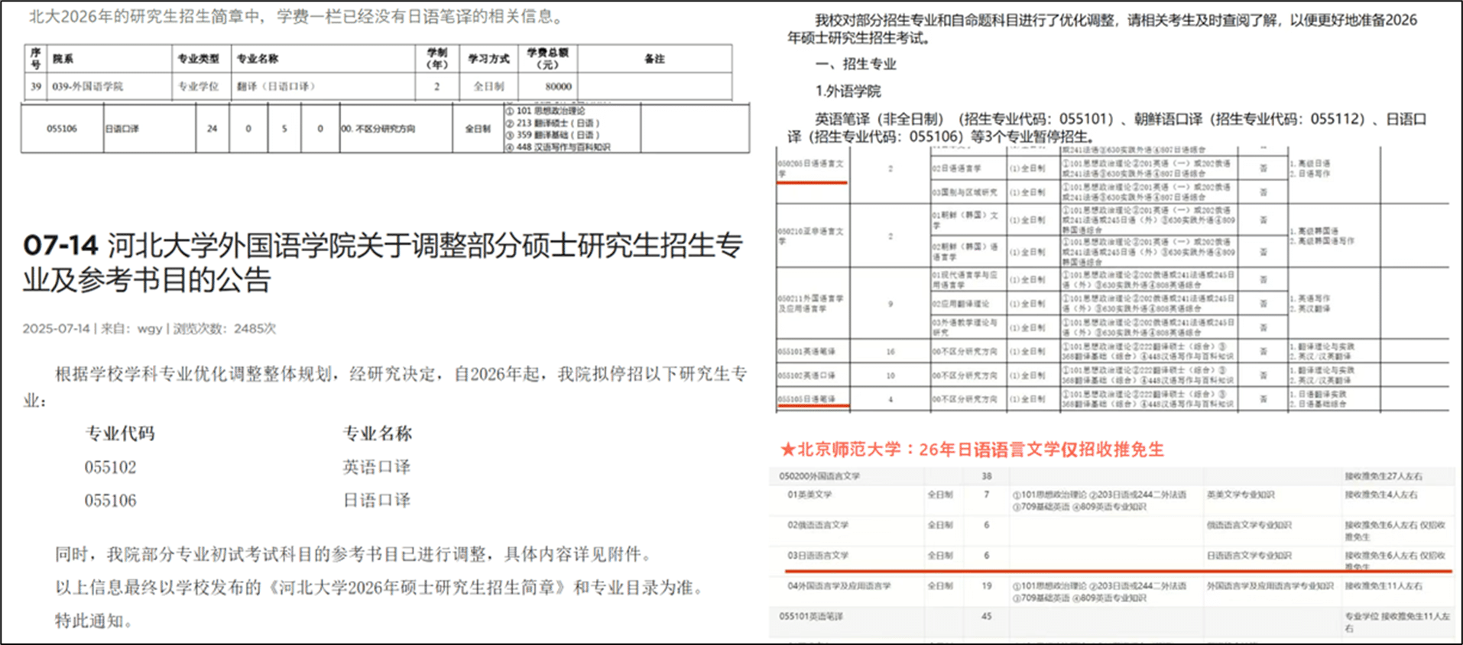Click the '055102英语口译' table cell

point(806,376)
